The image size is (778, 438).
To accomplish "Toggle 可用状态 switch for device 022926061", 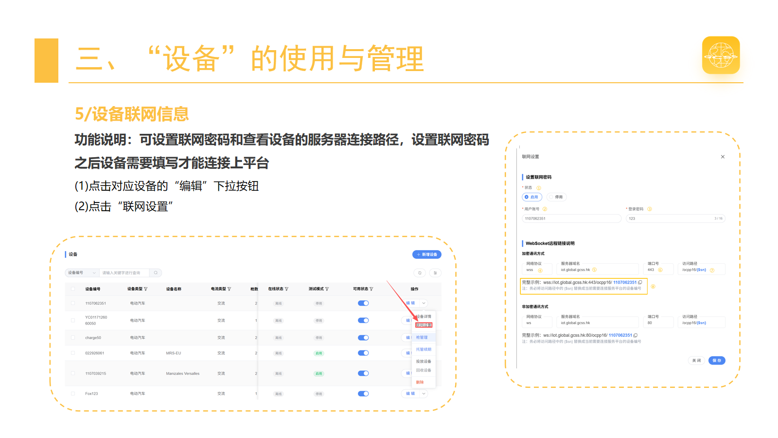I will (x=363, y=353).
